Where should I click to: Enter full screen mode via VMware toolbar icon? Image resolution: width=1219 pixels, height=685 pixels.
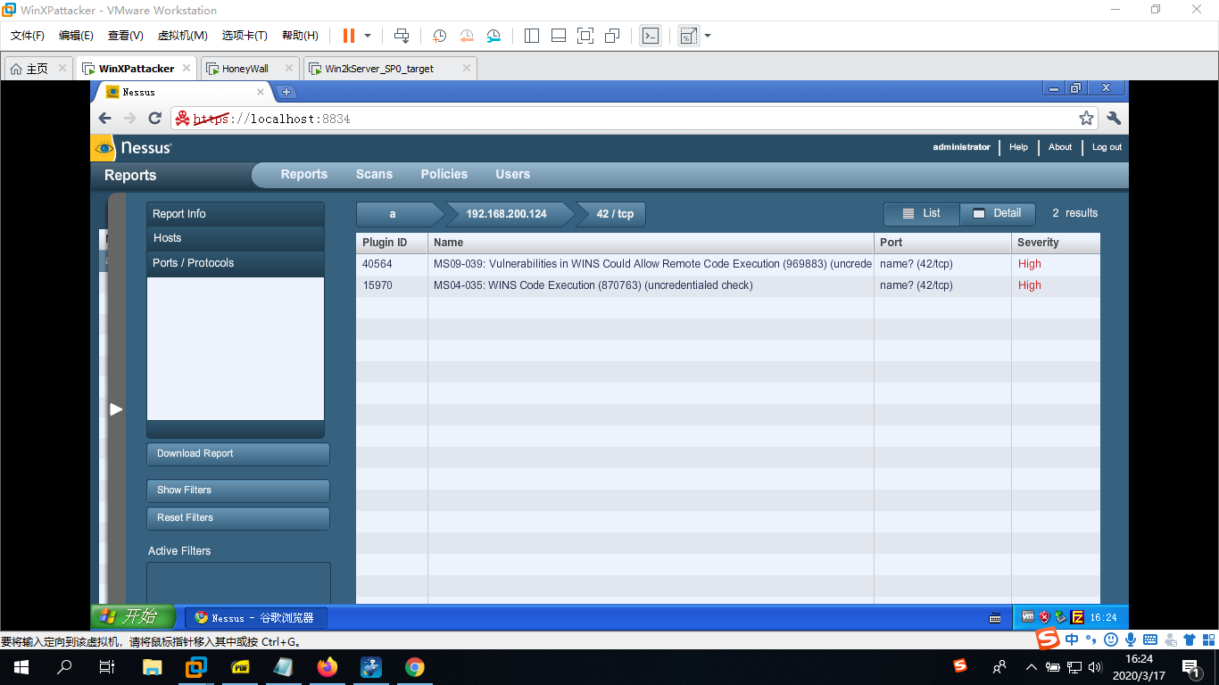(585, 36)
